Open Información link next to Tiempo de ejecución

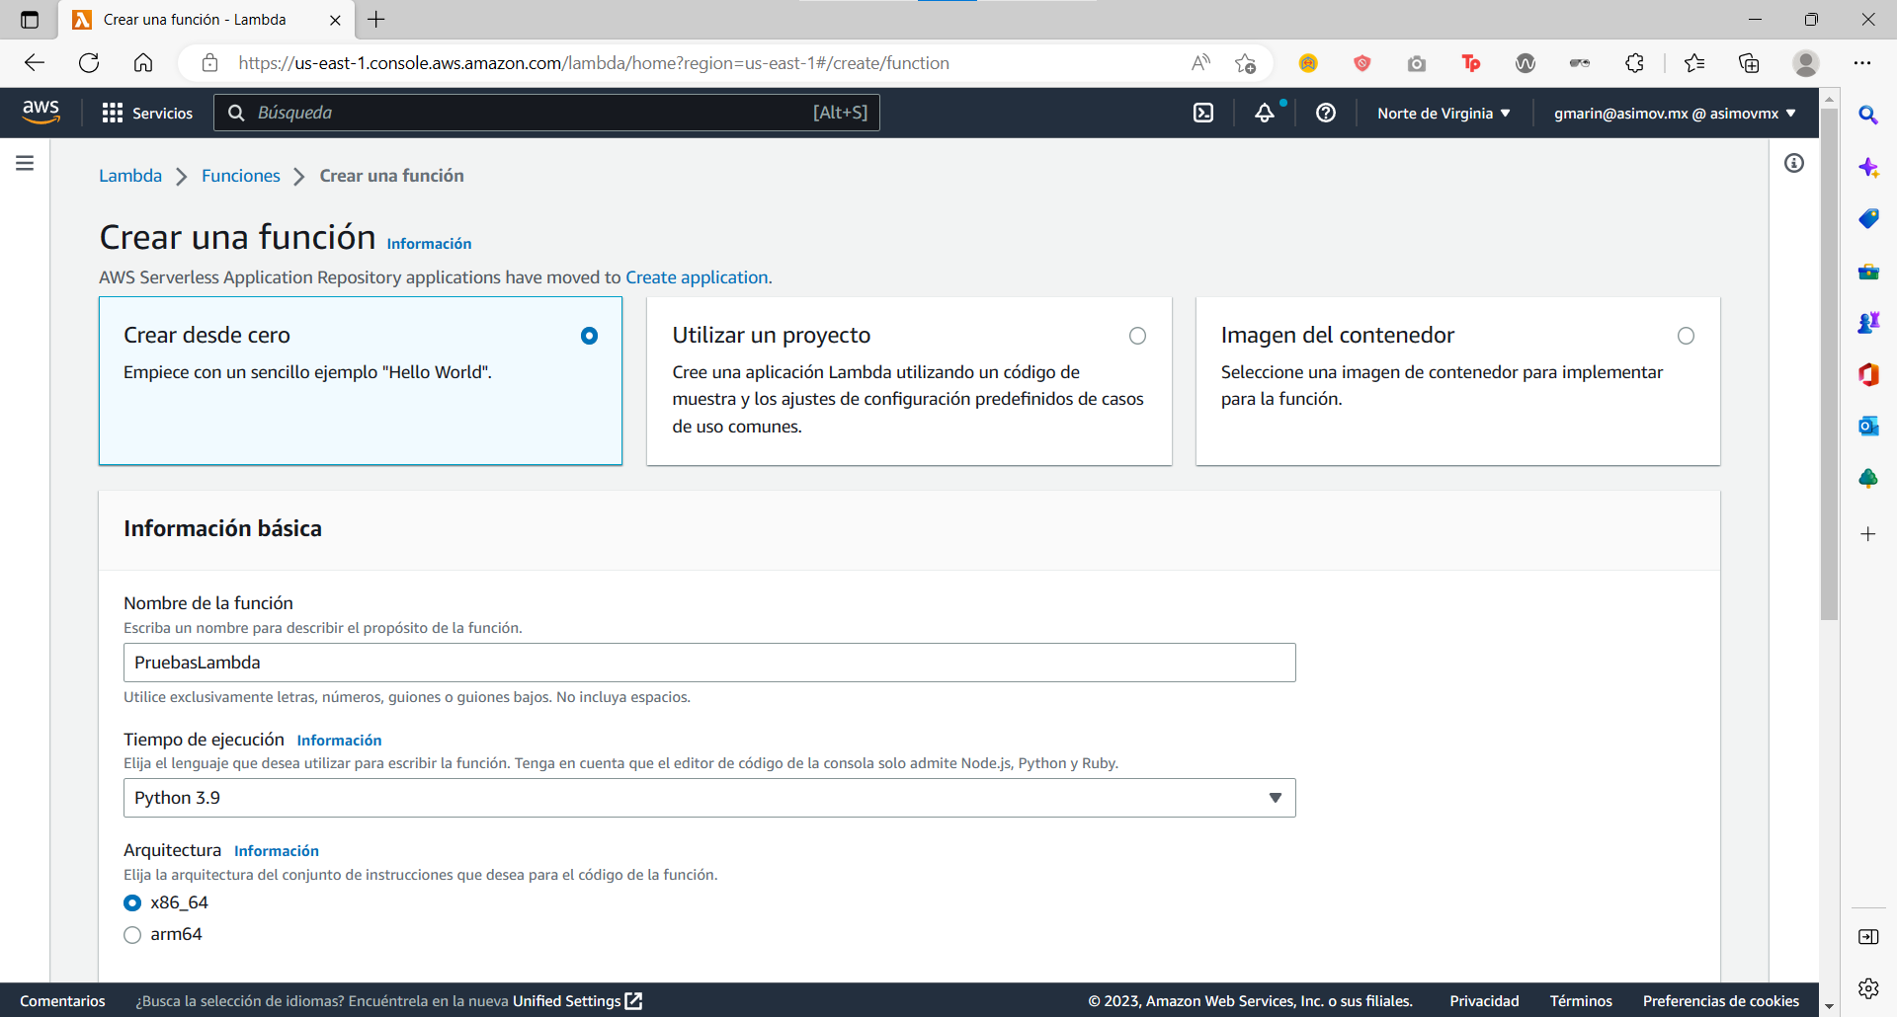[x=339, y=741]
